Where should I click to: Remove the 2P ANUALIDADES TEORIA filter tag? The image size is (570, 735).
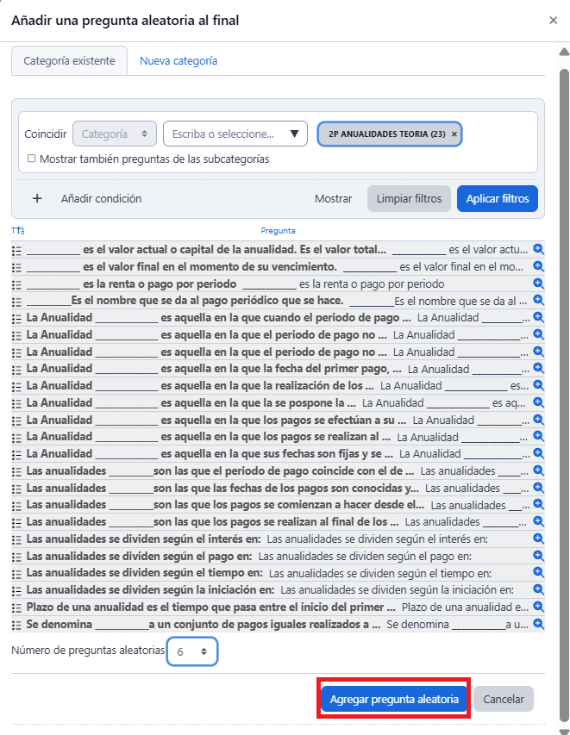point(454,134)
